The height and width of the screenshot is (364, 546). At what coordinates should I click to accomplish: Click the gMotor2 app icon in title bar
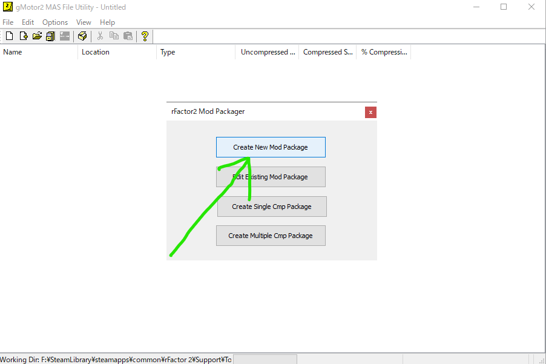8,7
